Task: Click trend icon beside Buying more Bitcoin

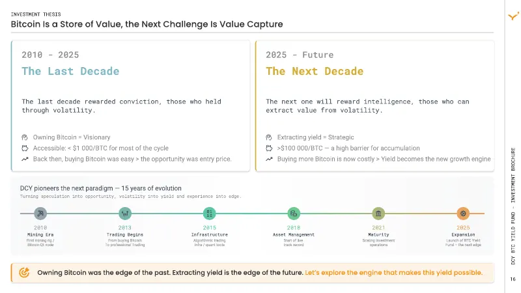Action: tap(269, 159)
